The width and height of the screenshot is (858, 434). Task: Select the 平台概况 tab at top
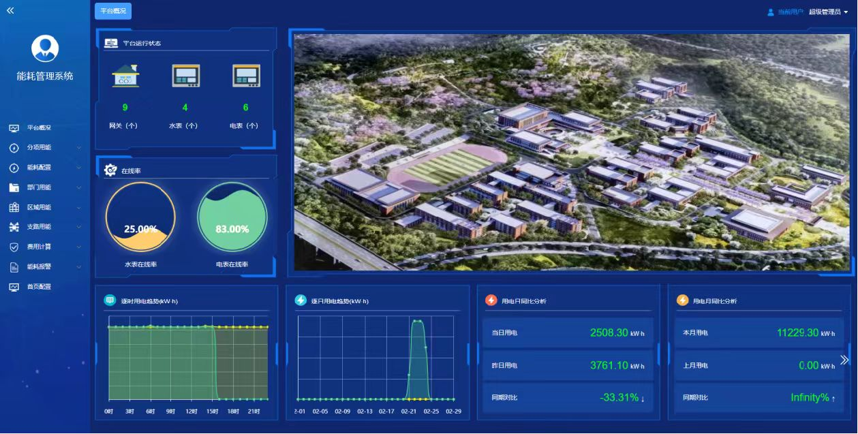[x=113, y=11]
